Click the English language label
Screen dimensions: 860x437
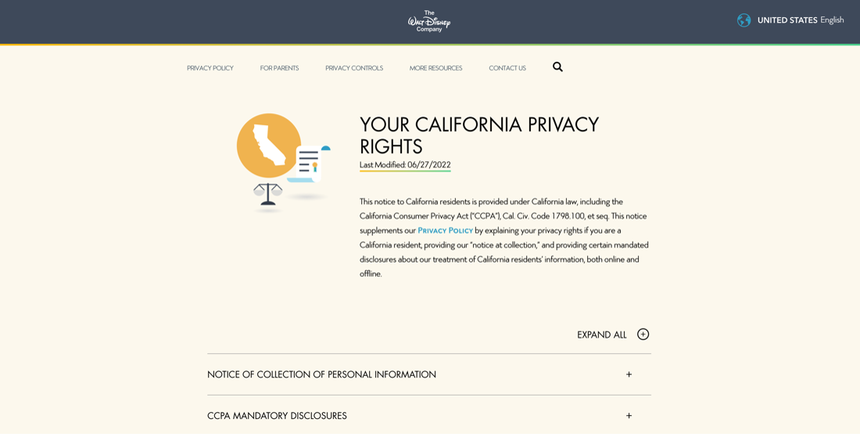(x=832, y=20)
